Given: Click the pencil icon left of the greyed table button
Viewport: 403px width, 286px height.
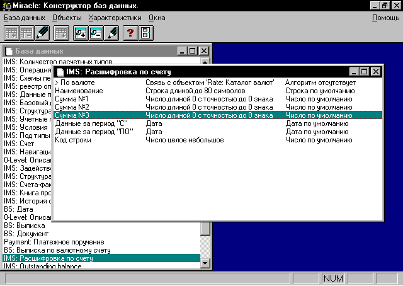Looking at the screenshot, I should pos(42,33).
